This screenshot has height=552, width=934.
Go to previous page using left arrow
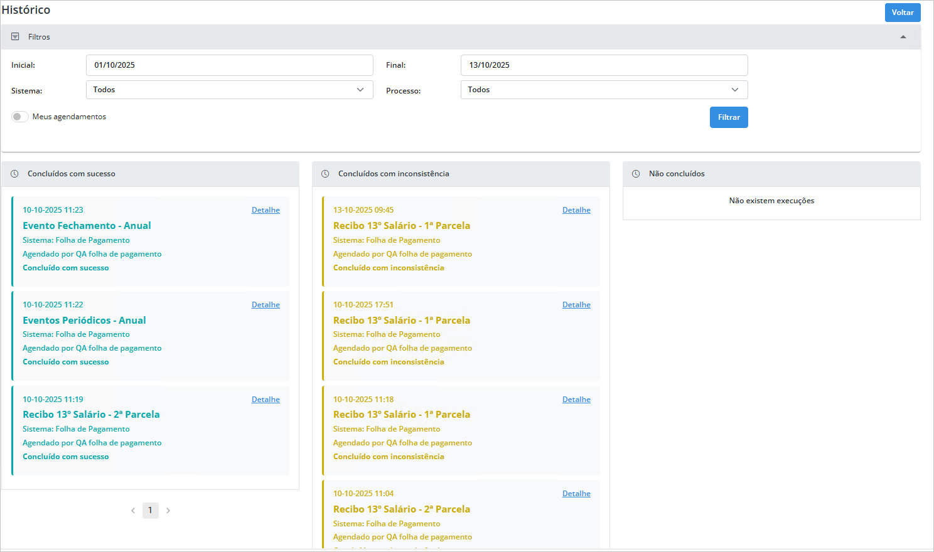click(133, 511)
